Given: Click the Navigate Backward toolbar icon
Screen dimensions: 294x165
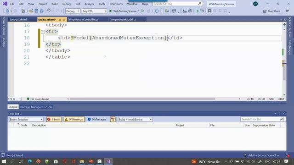Looking at the screenshot, I should (x=7, y=11).
